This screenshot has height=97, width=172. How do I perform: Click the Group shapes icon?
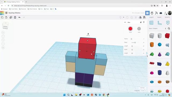click(x=127, y=17)
